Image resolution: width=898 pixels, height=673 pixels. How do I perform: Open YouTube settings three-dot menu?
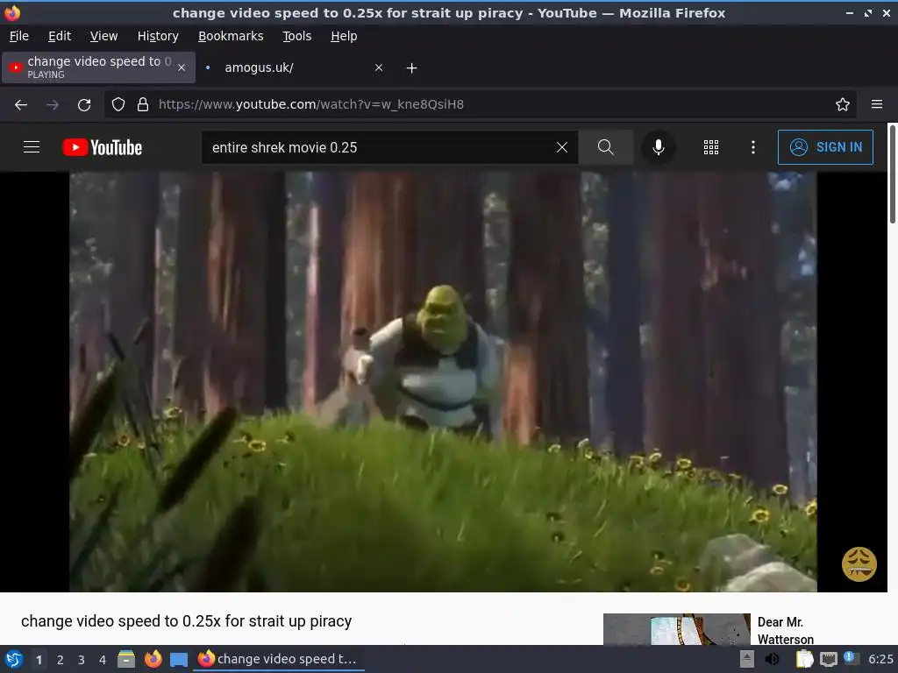click(x=752, y=147)
